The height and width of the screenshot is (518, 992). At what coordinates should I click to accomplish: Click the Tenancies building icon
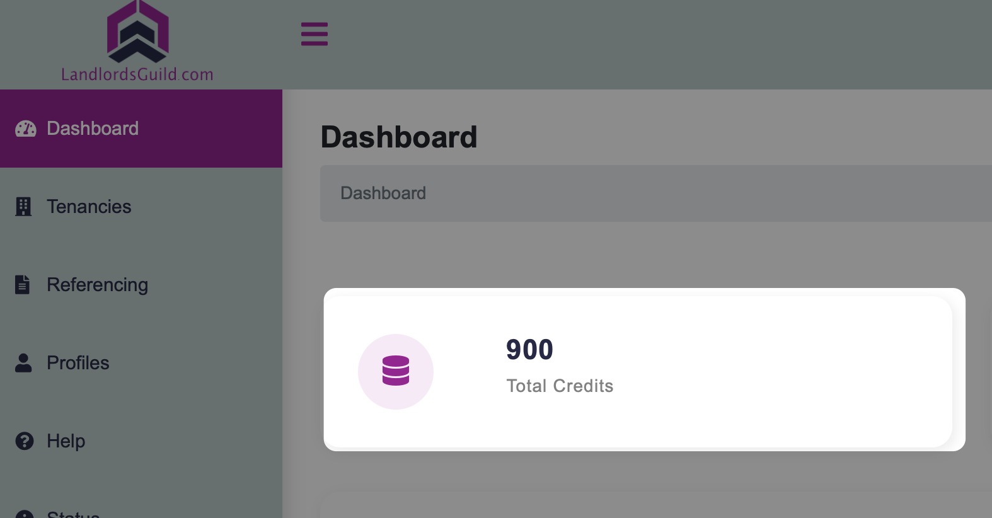click(x=23, y=207)
